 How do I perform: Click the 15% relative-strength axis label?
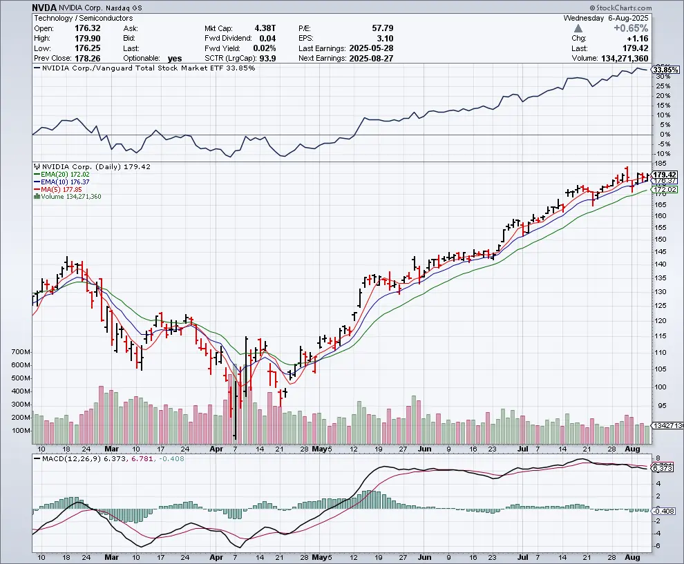(x=663, y=105)
